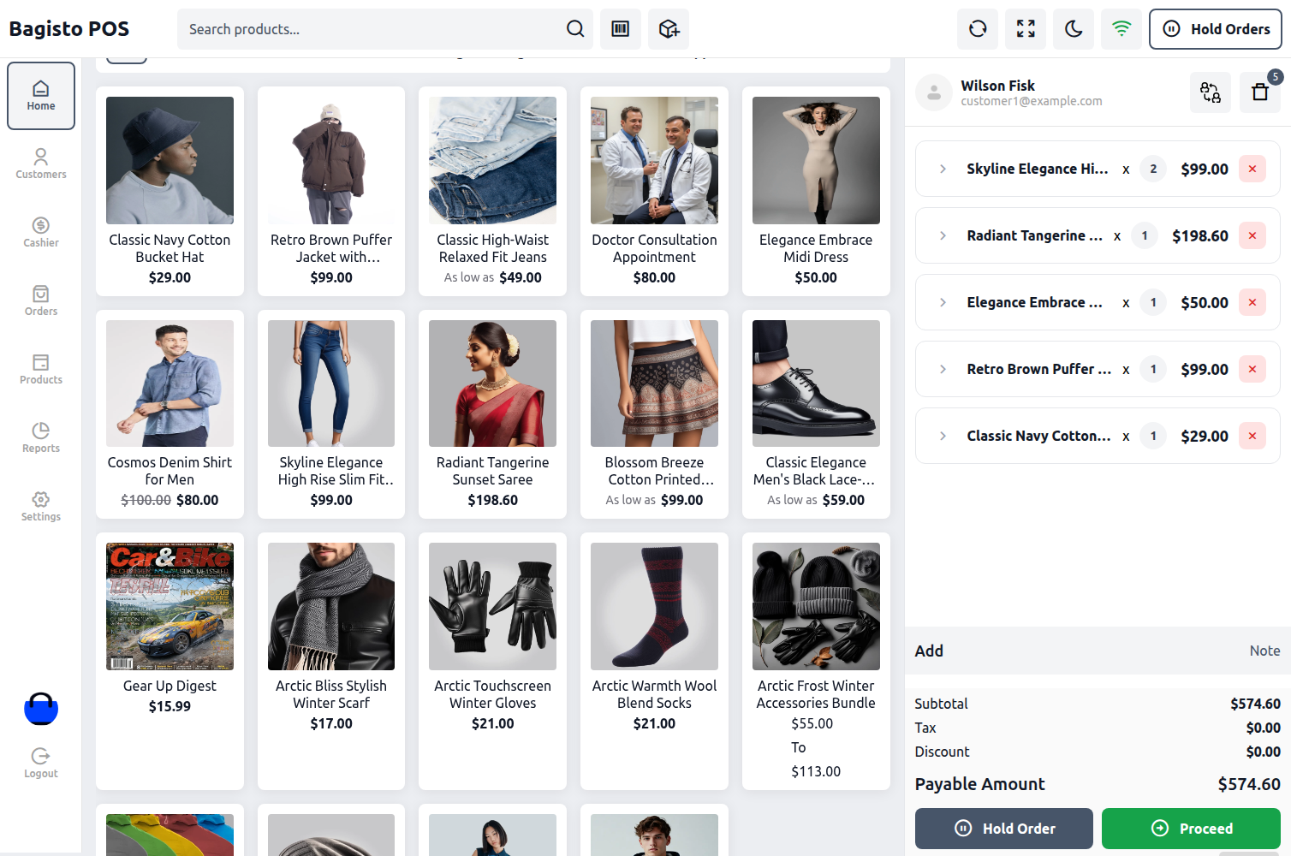
Task: Expand the Classic Navy Cotton cart row
Action: (943, 436)
